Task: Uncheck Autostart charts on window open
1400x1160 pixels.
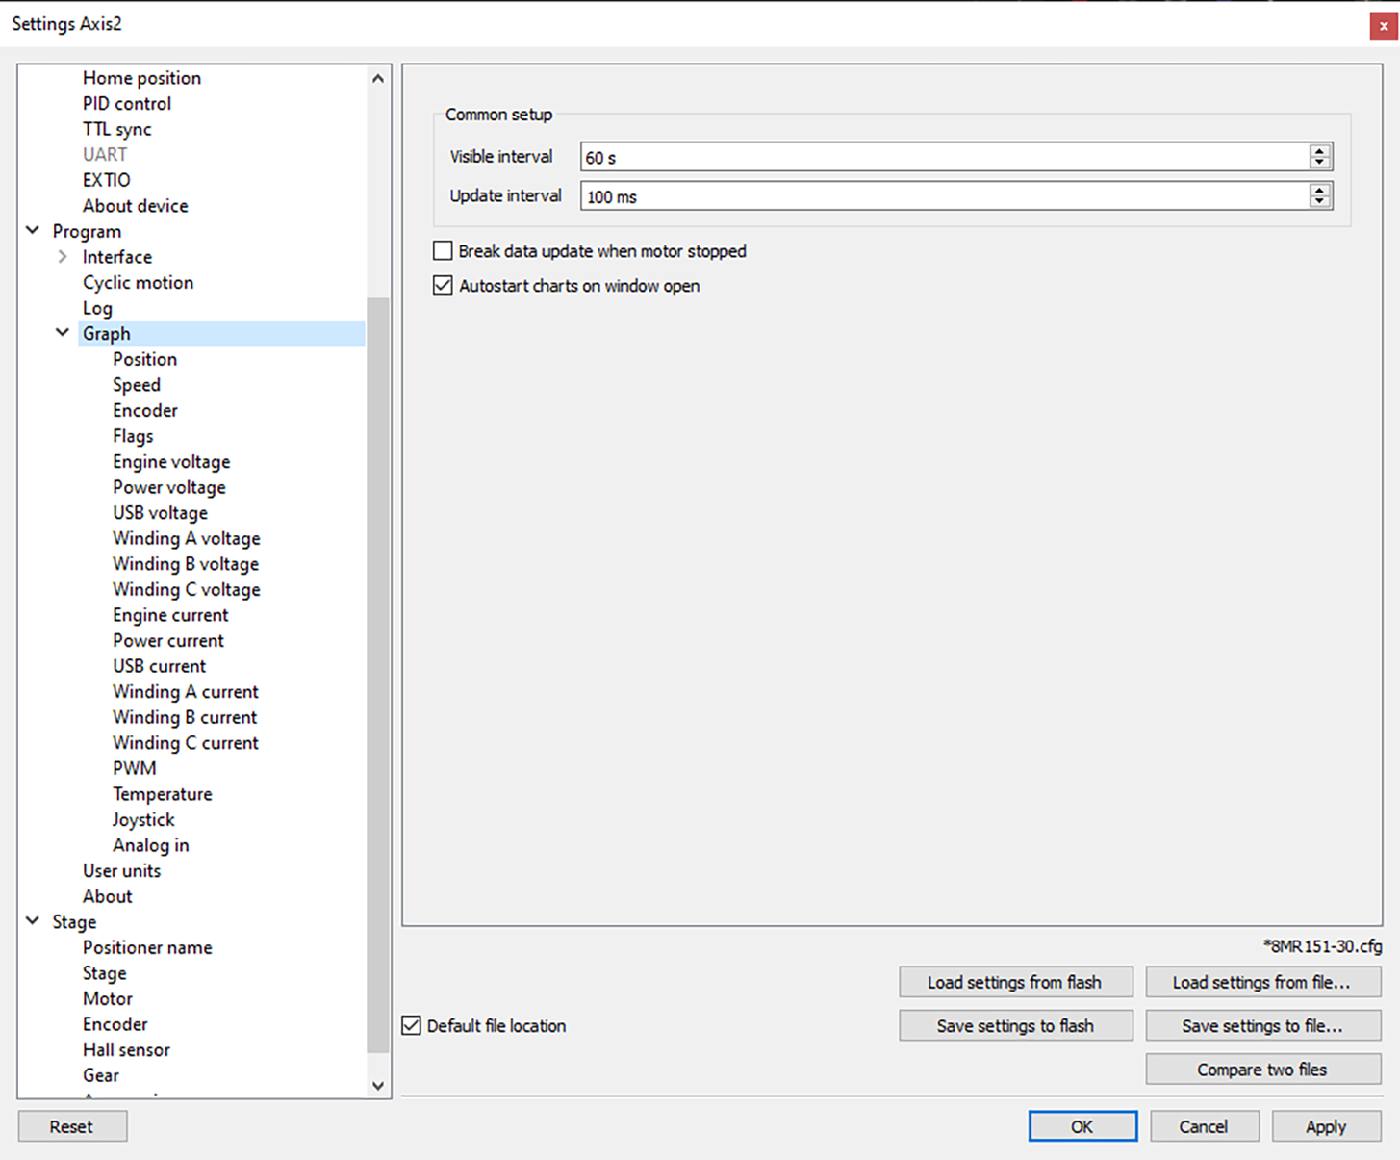Action: [443, 286]
